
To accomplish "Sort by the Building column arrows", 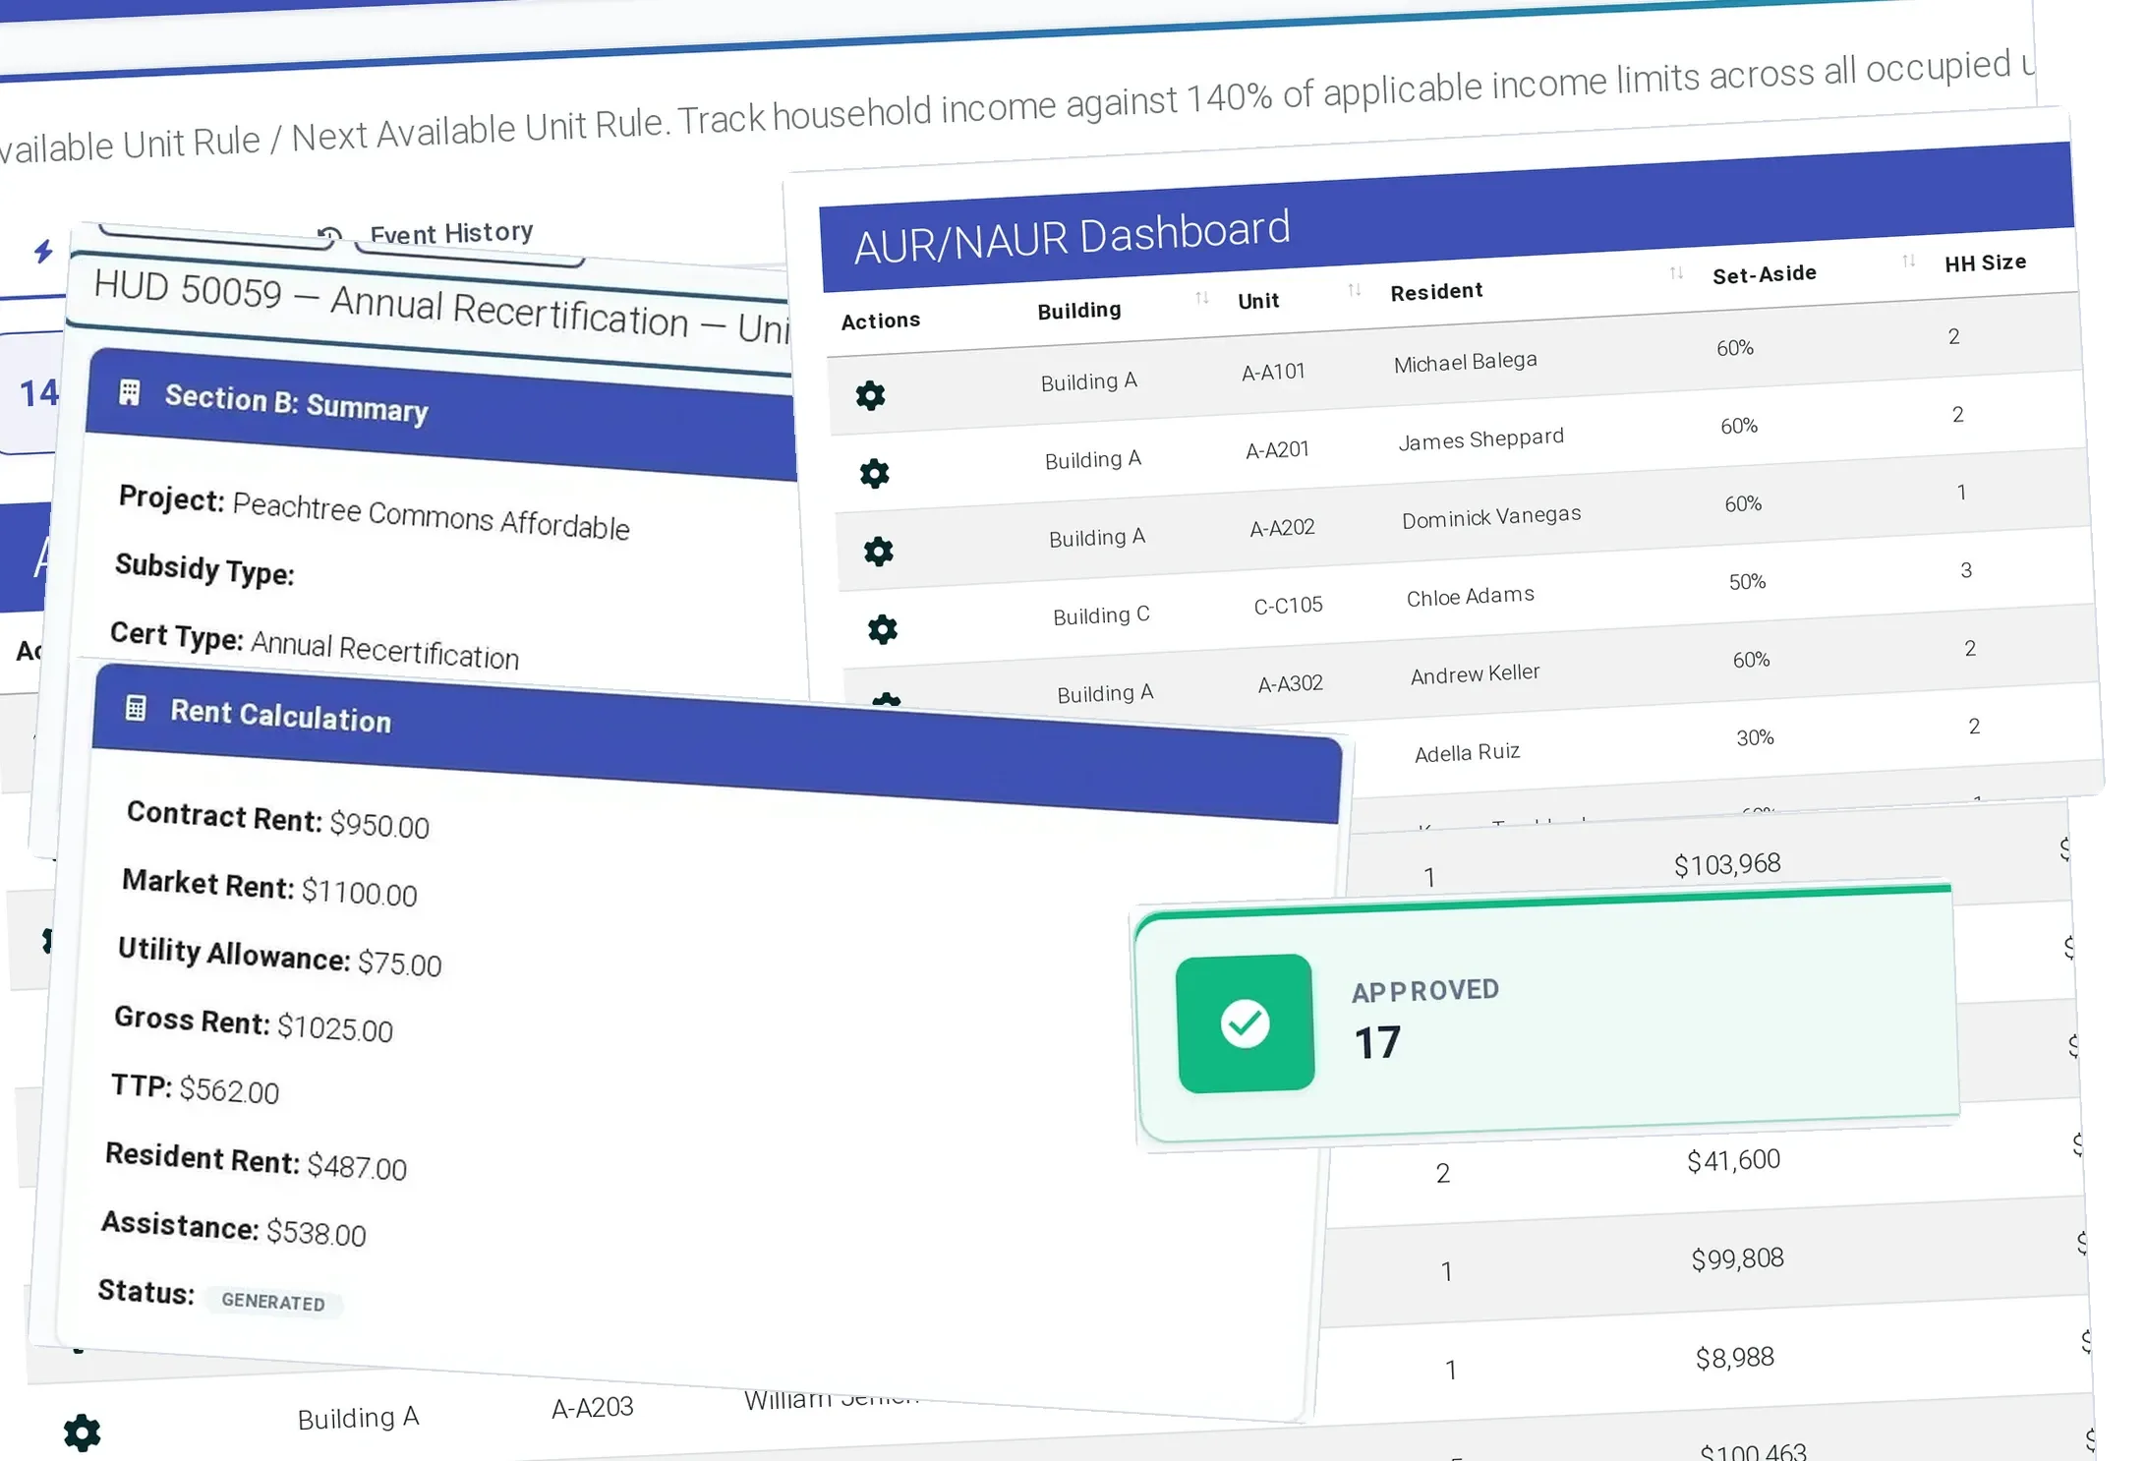I will tap(1201, 298).
